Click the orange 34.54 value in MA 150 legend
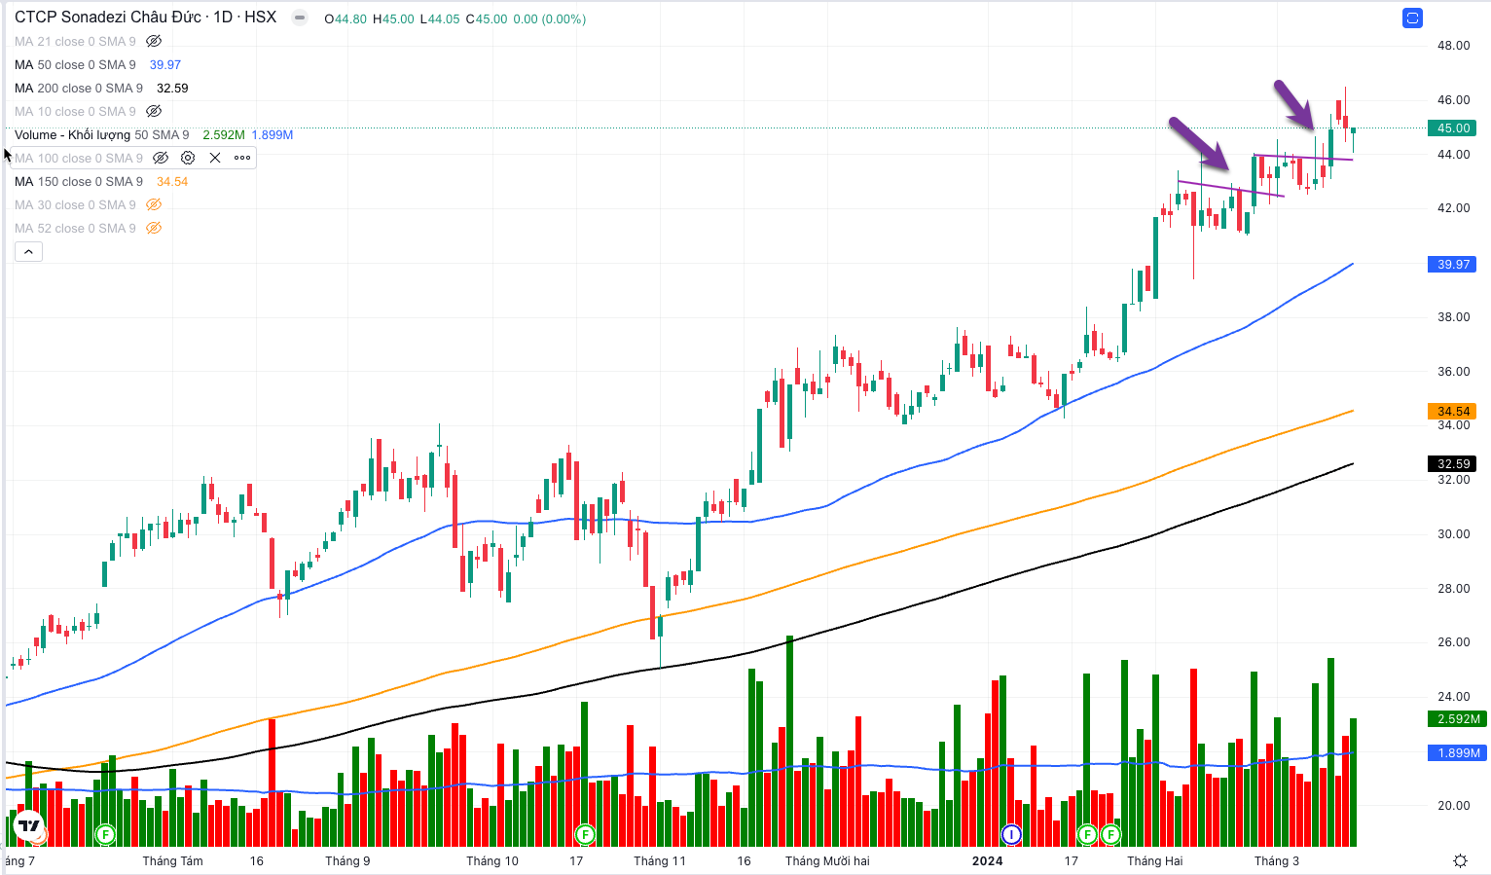The width and height of the screenshot is (1491, 875). (172, 181)
